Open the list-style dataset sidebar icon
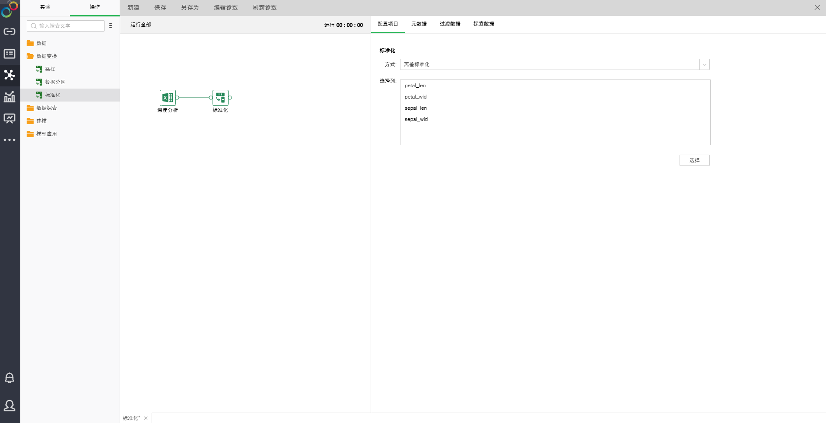826x423 pixels. (10, 54)
